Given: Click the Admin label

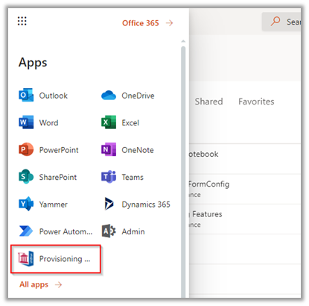Looking at the screenshot, I should pos(133,231).
